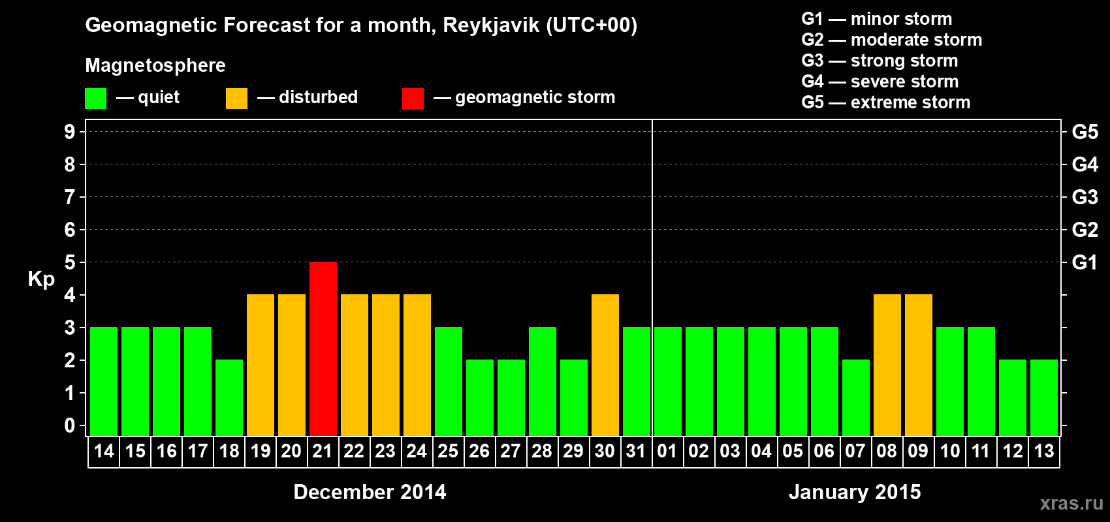The width and height of the screenshot is (1110, 522).
Task: Click the Kp axis value "9"
Action: (70, 132)
